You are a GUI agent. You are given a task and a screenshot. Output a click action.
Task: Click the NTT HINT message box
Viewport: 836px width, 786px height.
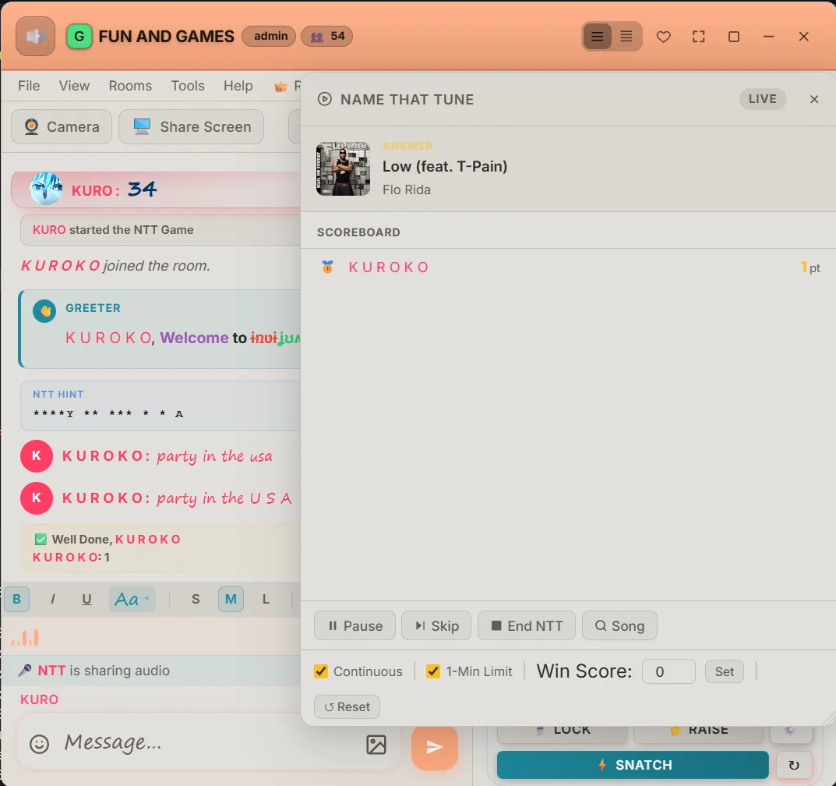(160, 405)
